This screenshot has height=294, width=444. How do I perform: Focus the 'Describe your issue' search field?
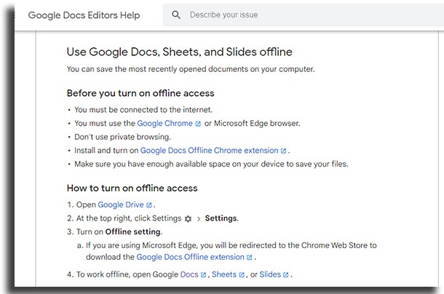[x=303, y=15]
